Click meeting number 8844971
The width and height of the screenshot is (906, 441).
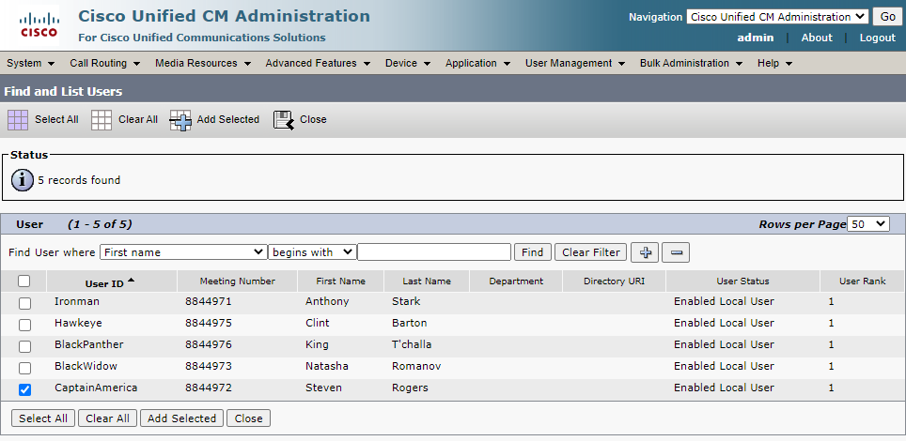click(209, 301)
